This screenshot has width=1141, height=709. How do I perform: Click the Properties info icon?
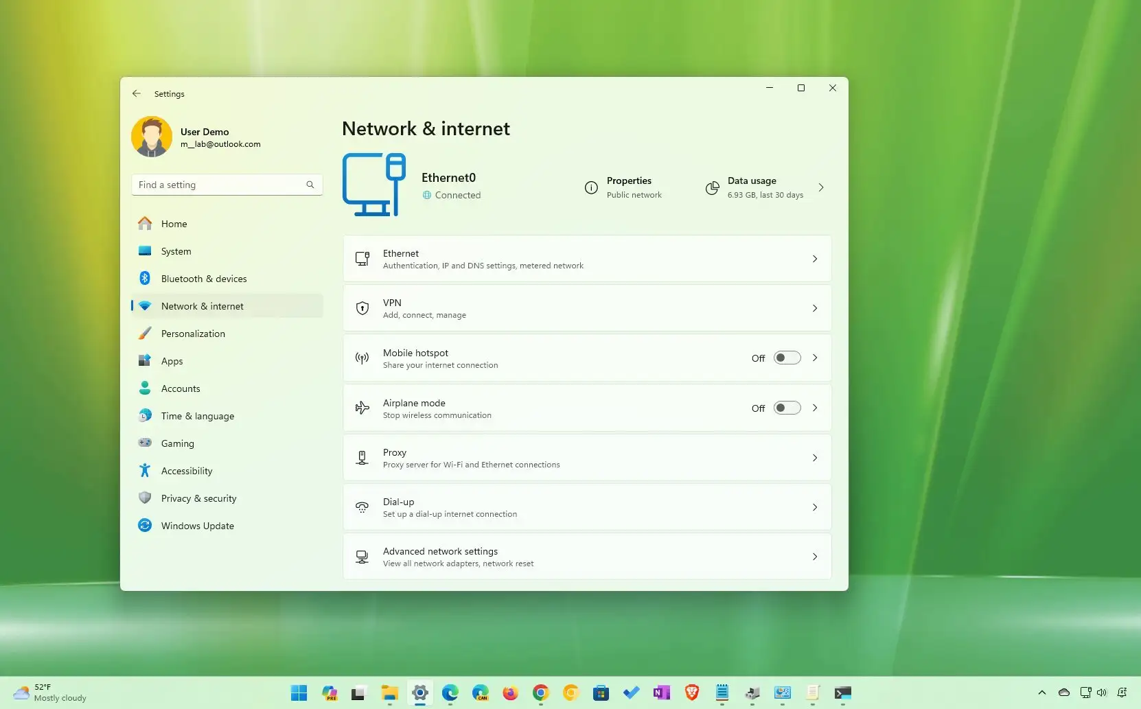[x=591, y=187]
